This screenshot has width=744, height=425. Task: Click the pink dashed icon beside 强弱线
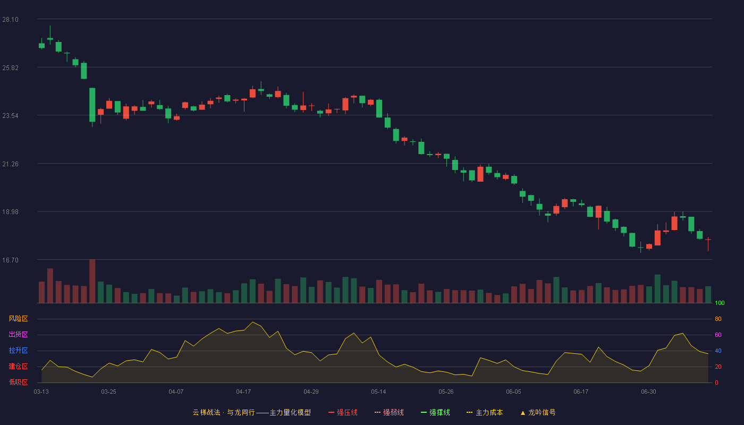coord(377,412)
